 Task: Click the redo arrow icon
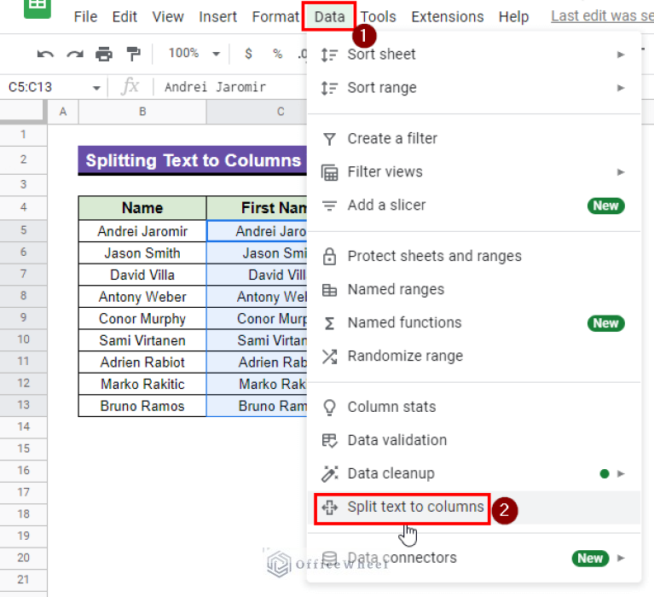coord(75,54)
